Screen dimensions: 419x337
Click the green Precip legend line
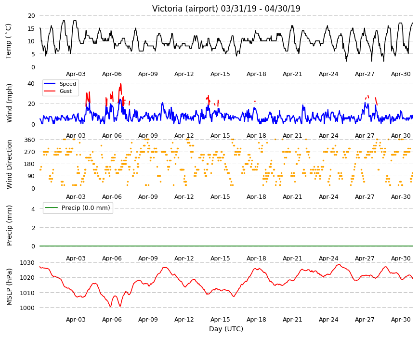[x=51, y=207]
